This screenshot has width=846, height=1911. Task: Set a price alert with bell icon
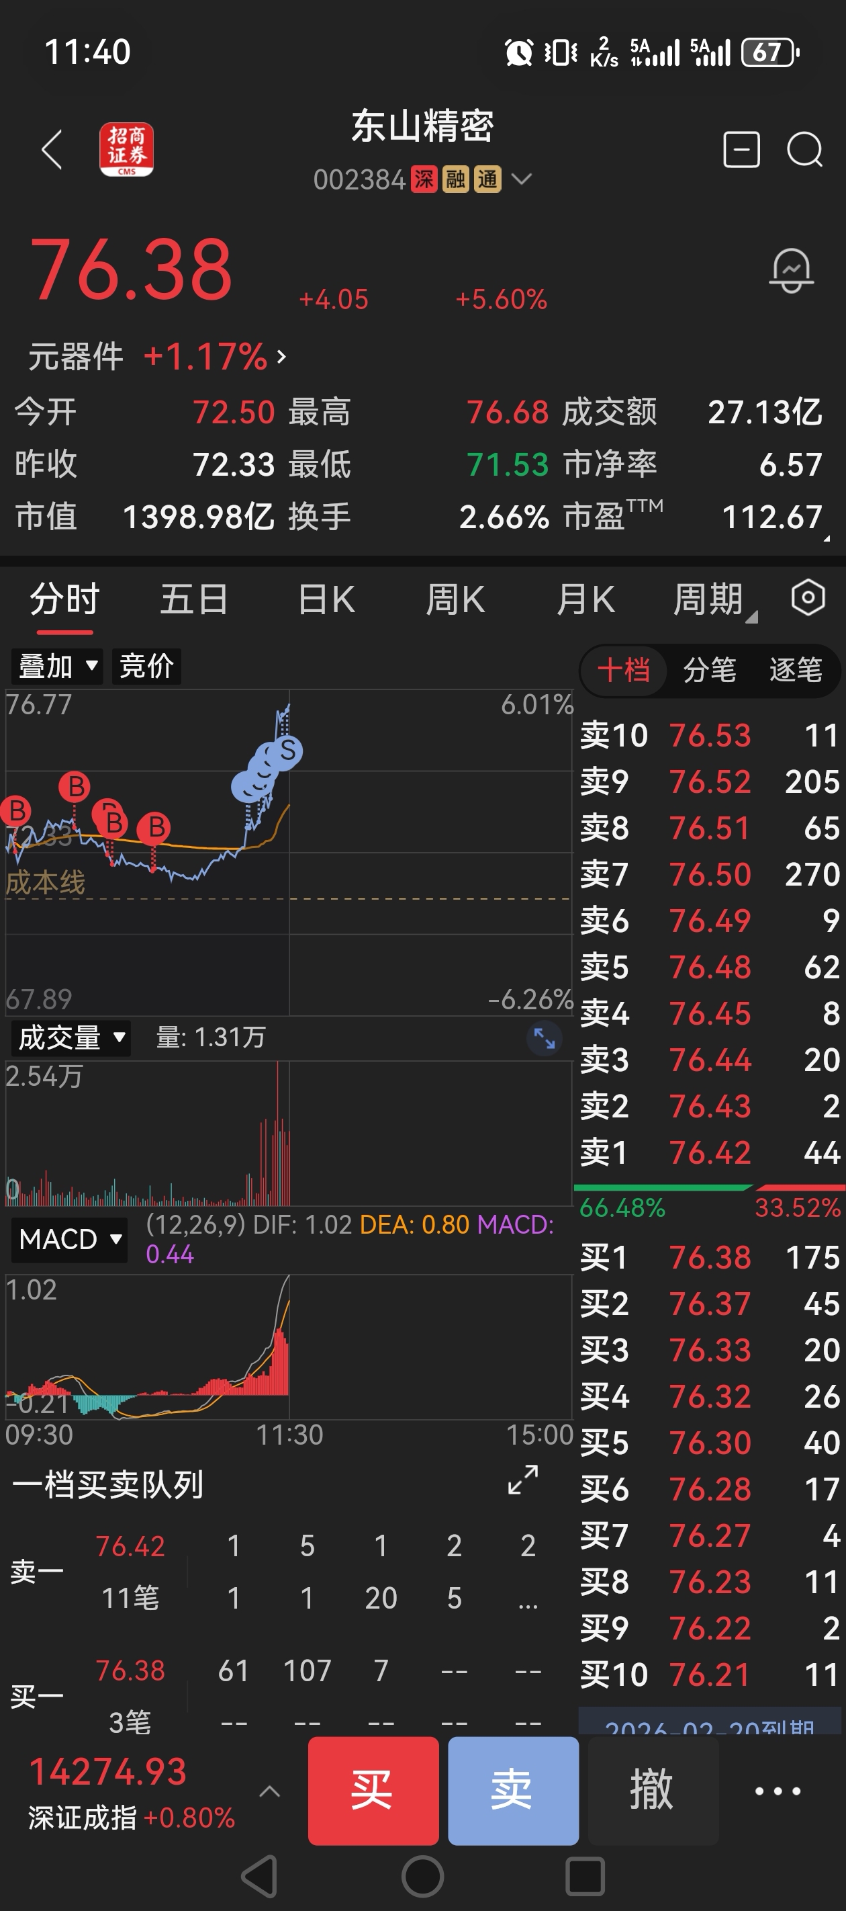(791, 271)
